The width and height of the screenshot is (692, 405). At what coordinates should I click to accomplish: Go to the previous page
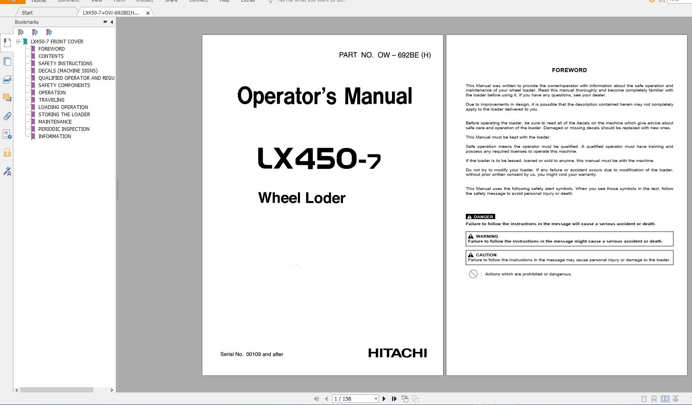click(x=326, y=399)
